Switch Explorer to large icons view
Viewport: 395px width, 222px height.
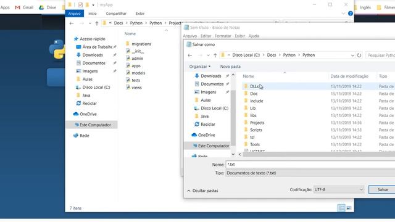[x=349, y=208]
